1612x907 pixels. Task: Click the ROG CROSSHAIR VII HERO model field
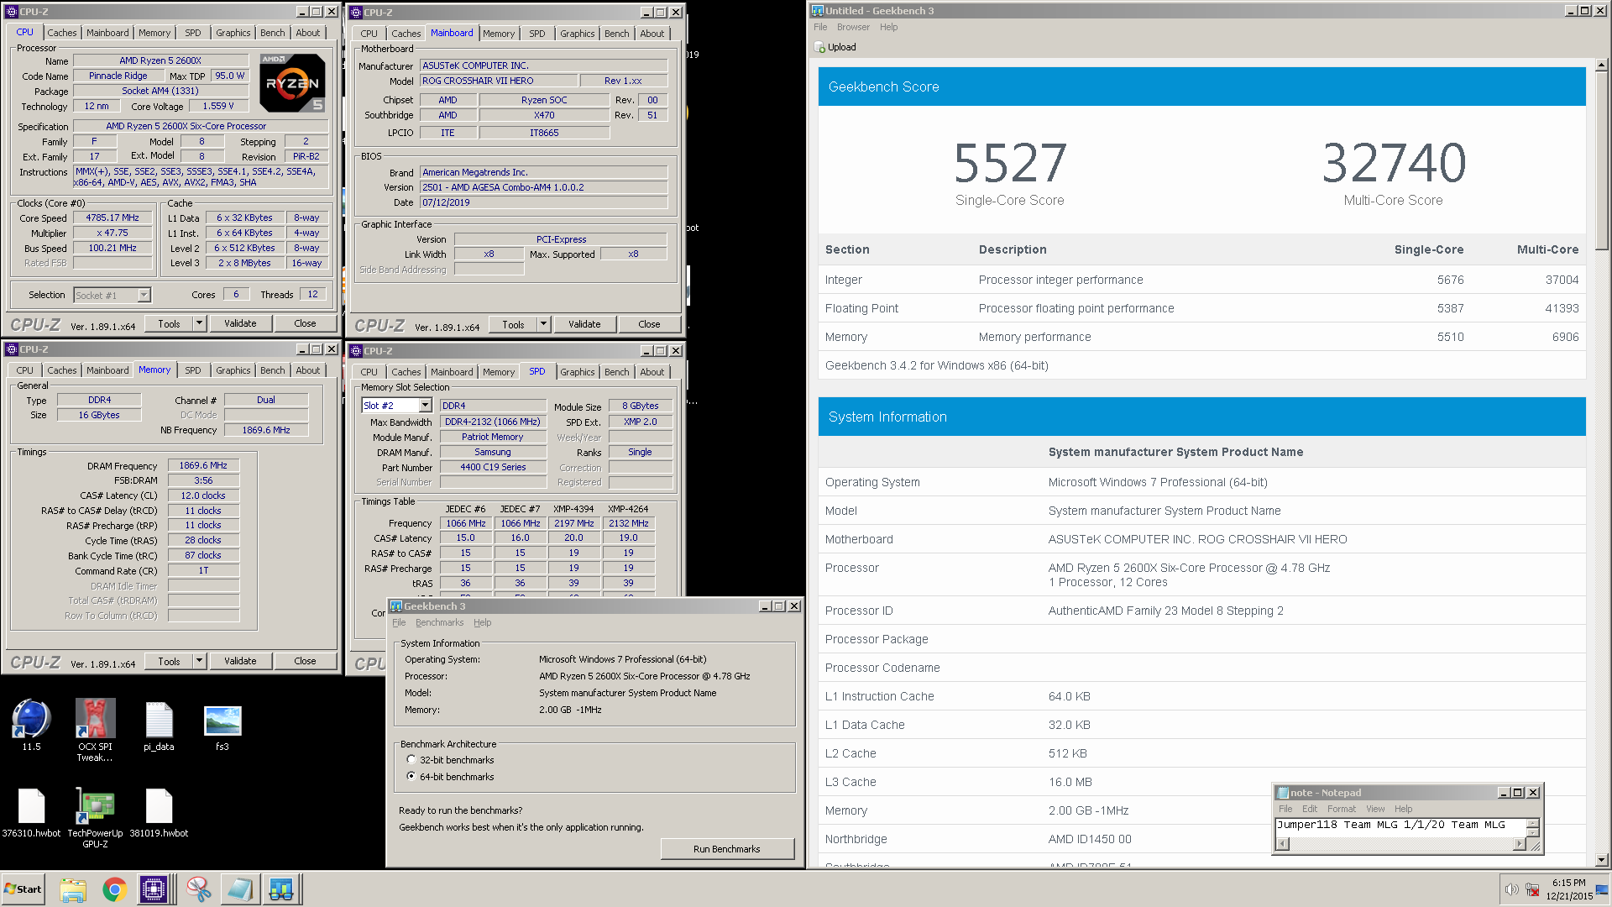(x=499, y=81)
